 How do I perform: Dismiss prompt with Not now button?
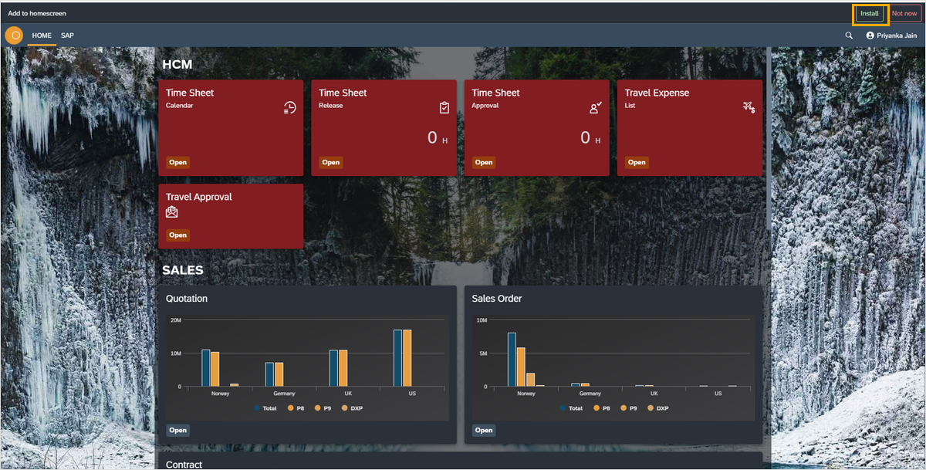click(904, 14)
